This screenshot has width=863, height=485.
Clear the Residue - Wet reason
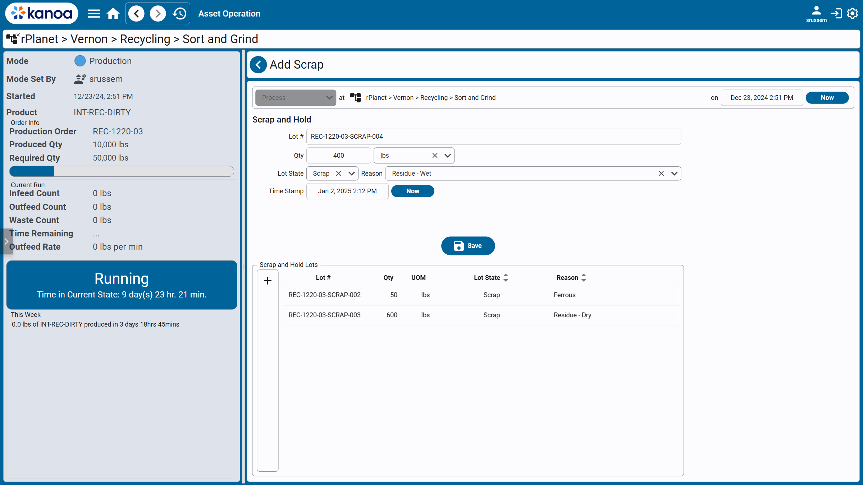[661, 174]
